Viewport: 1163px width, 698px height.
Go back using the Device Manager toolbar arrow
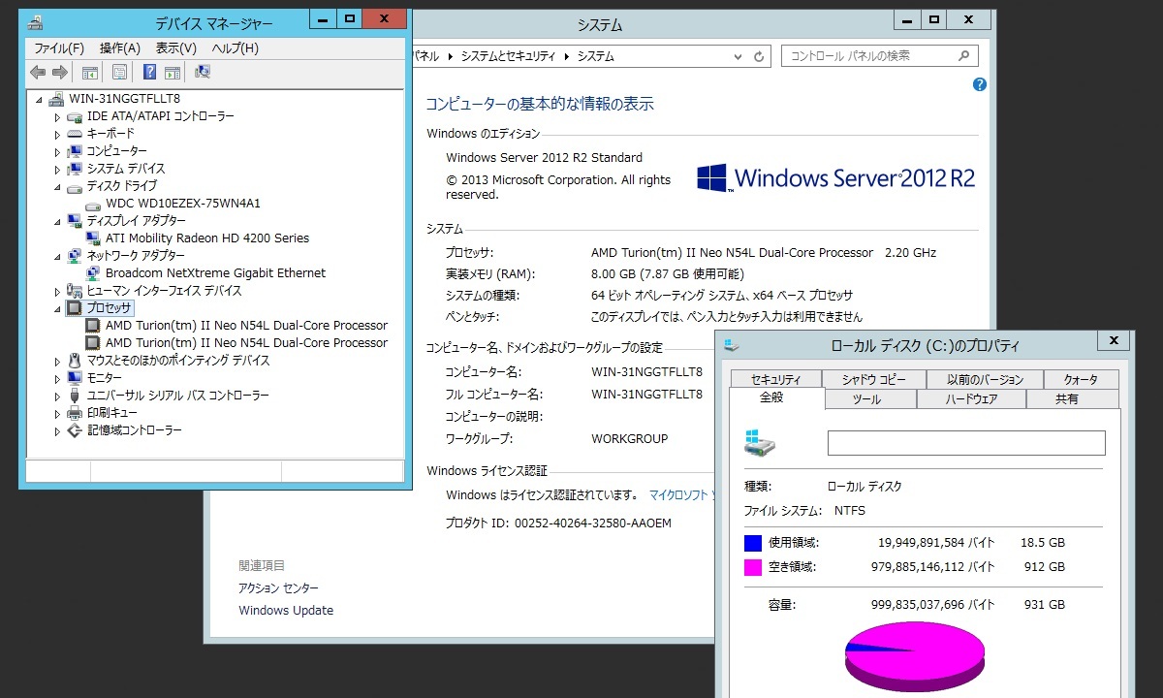point(38,72)
